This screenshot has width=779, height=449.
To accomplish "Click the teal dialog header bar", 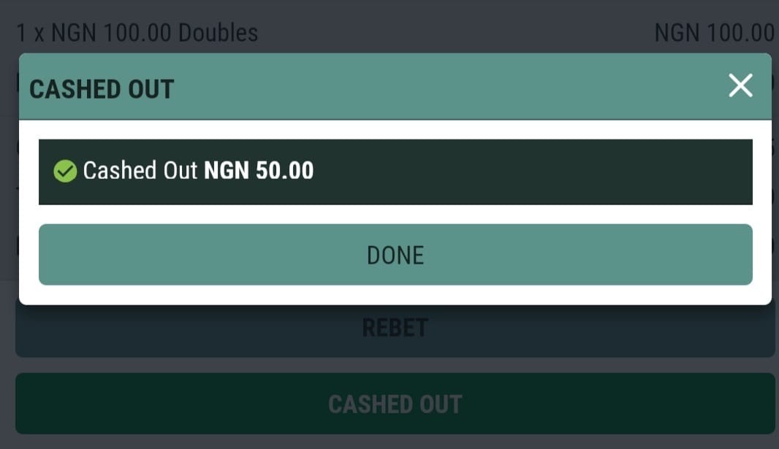I will coord(395,86).
